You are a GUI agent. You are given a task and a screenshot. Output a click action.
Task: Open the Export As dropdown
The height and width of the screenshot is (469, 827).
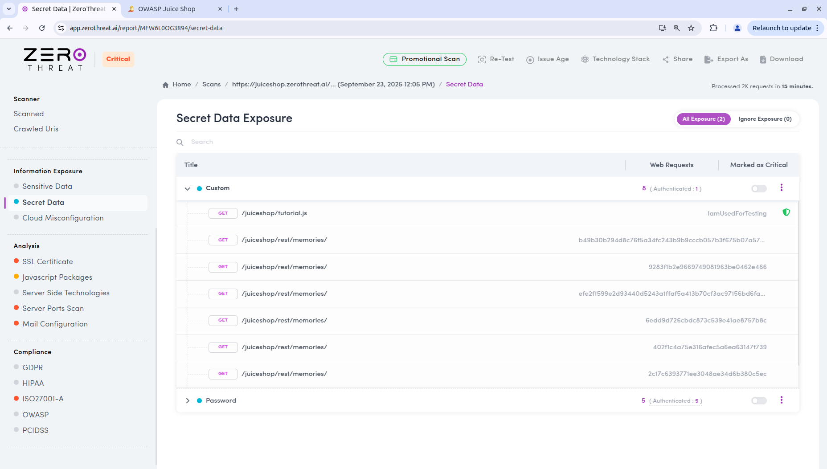(726, 59)
